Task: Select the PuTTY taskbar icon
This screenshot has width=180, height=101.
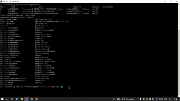Action: [x=27, y=99]
